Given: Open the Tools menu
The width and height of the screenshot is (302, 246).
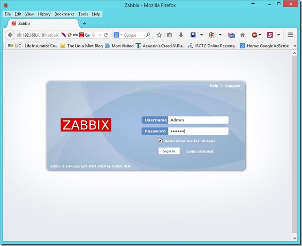Looking at the screenshot, I should pyautogui.click(x=83, y=14).
